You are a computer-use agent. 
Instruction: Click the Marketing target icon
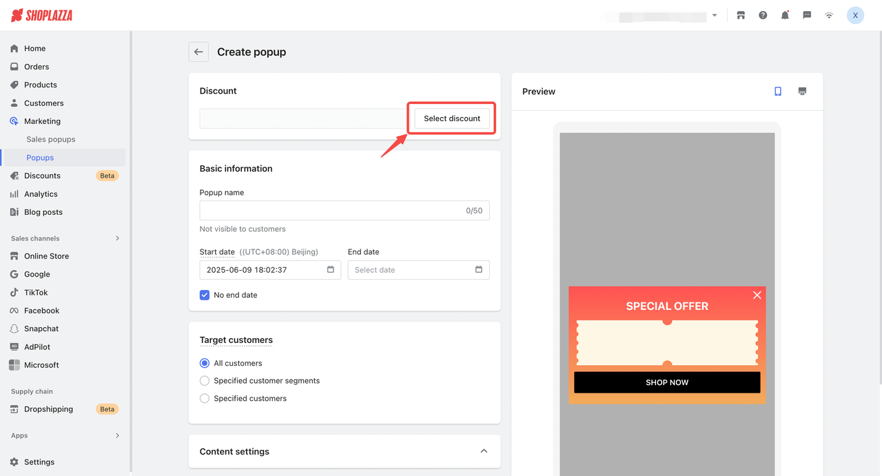[x=14, y=121]
